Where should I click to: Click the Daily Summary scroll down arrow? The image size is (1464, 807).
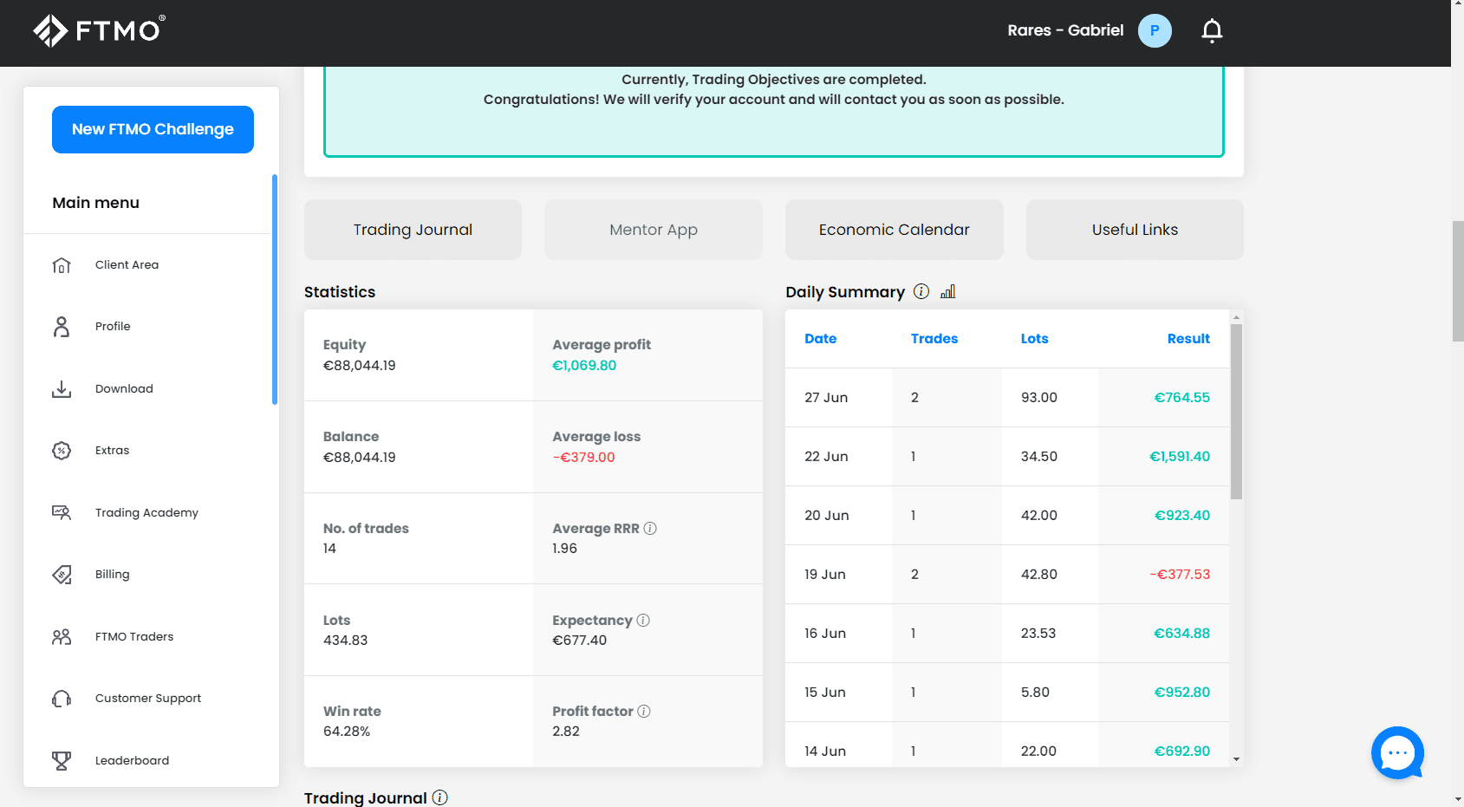click(x=1236, y=759)
